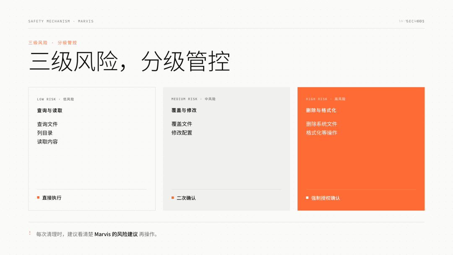Click the 强制授权确认 label
This screenshot has width=453, height=255.
pos(325,198)
